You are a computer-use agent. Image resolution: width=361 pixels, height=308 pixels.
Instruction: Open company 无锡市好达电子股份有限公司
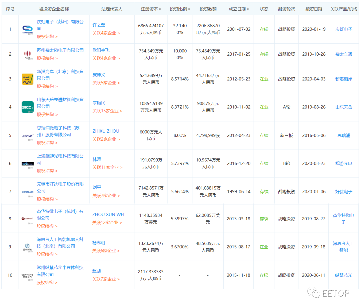pos(60,188)
